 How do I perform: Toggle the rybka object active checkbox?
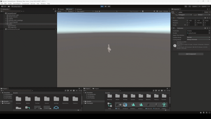coord(177,12)
